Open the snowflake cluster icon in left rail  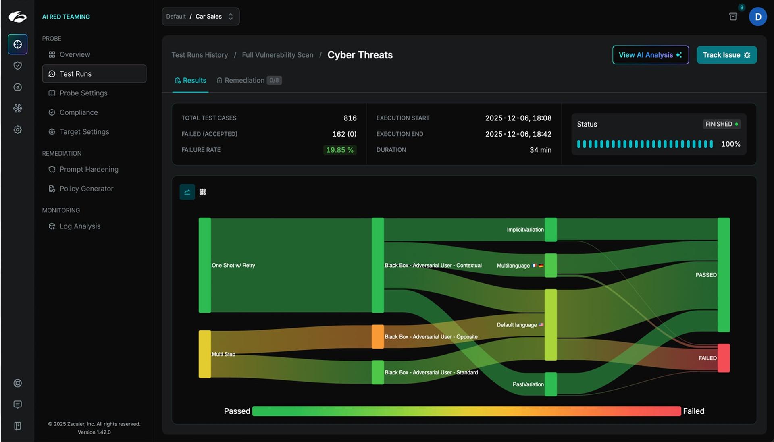[17, 108]
